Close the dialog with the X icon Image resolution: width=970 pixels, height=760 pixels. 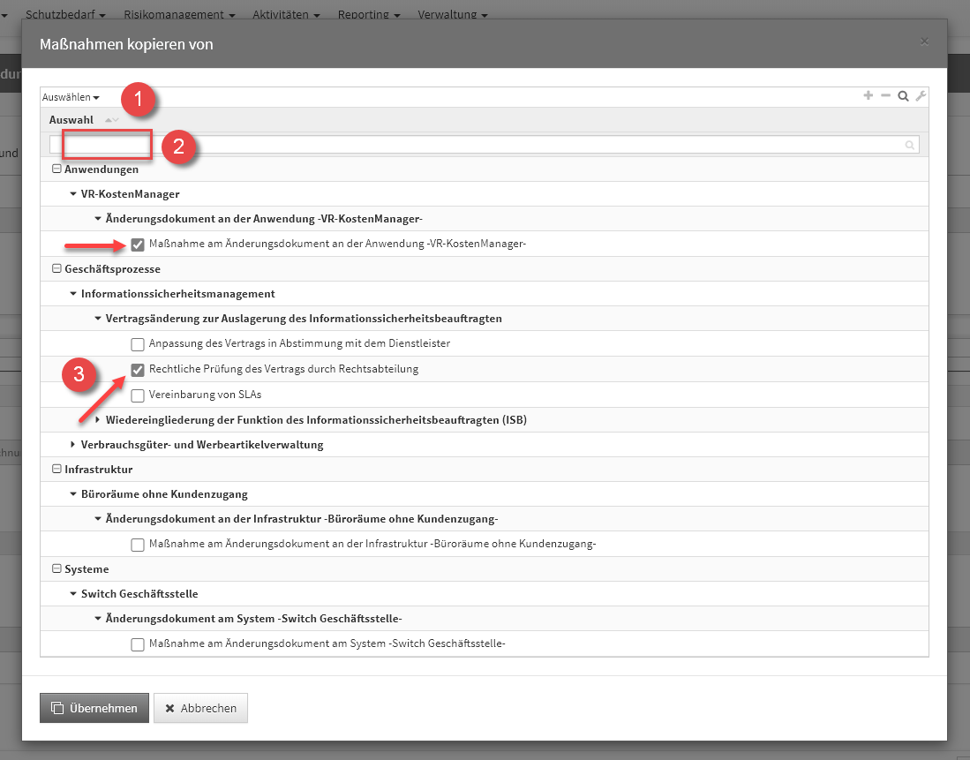click(924, 41)
